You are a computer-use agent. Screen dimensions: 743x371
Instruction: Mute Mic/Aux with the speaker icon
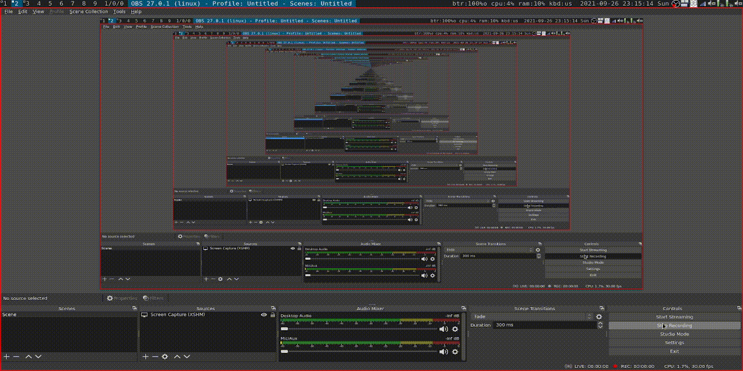(443, 351)
